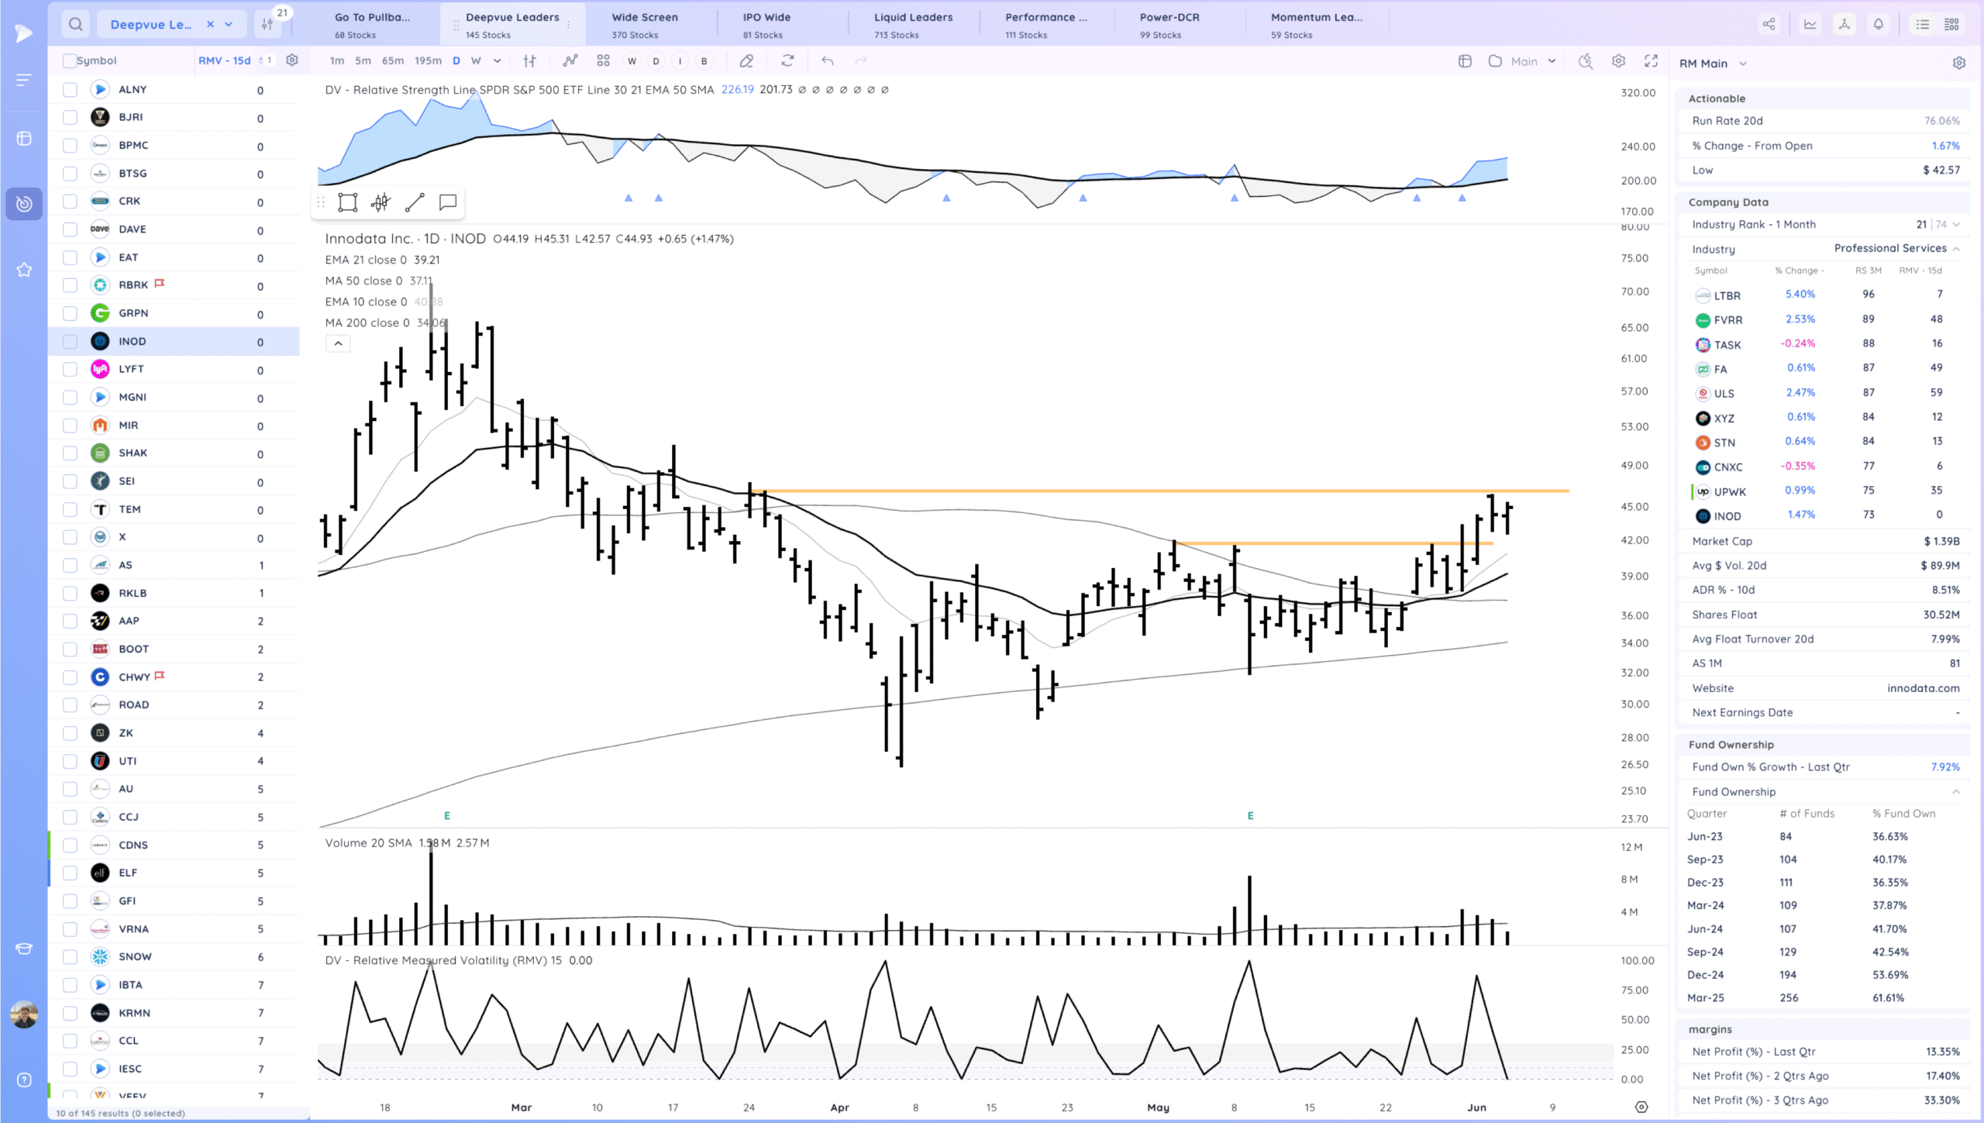Select the 65m timeframe button
Screen dimensions: 1984x1123
point(392,60)
